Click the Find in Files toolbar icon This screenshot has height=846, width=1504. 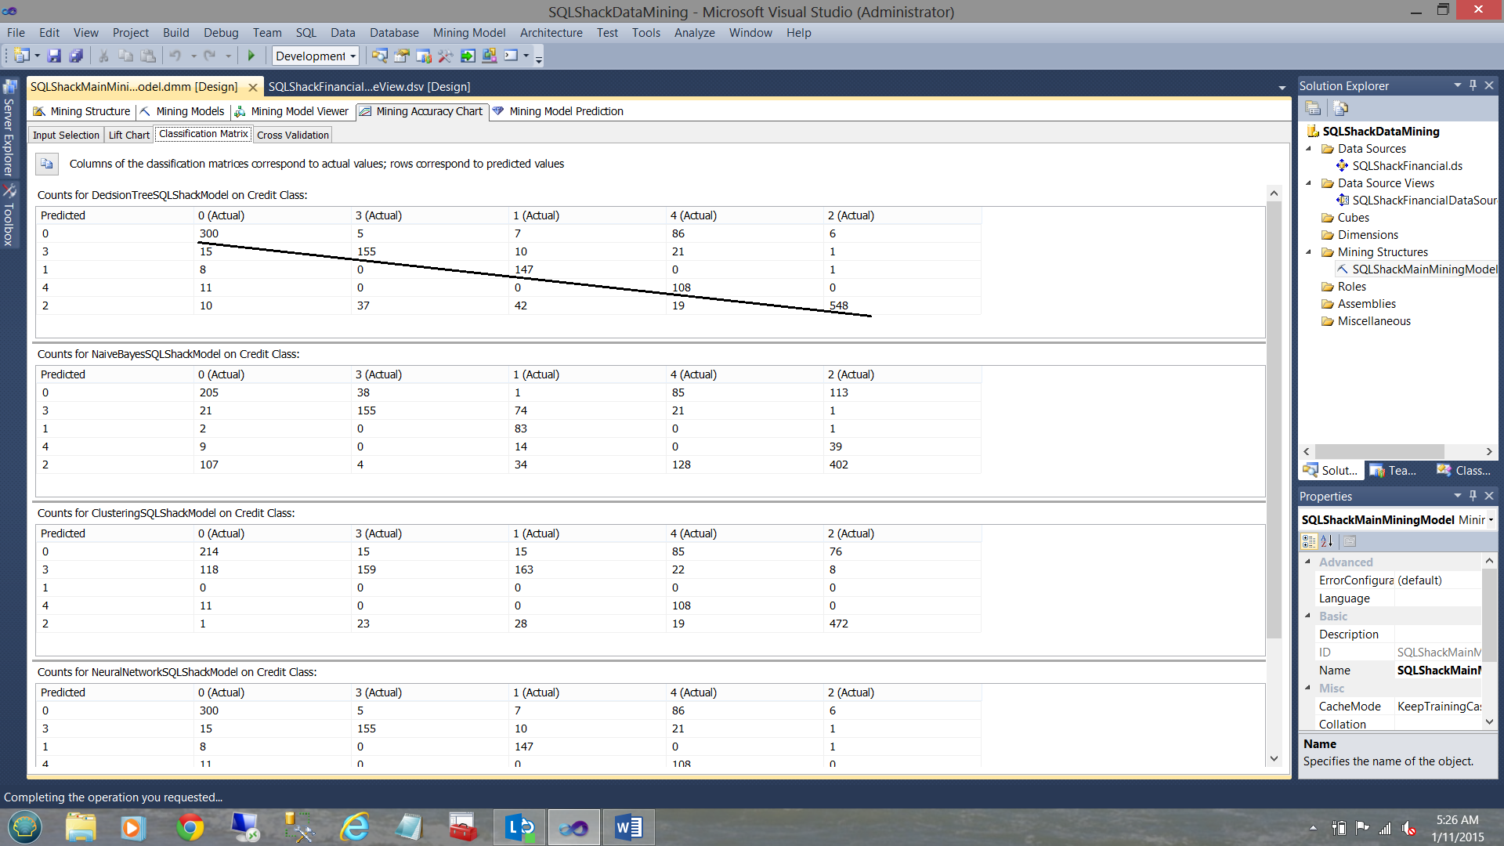tap(379, 56)
